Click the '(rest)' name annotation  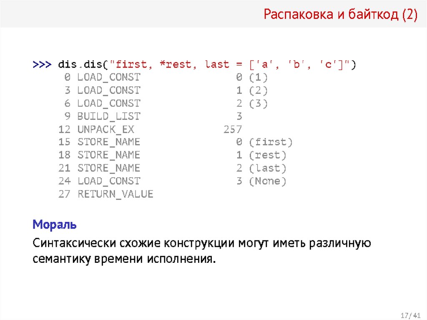point(268,155)
